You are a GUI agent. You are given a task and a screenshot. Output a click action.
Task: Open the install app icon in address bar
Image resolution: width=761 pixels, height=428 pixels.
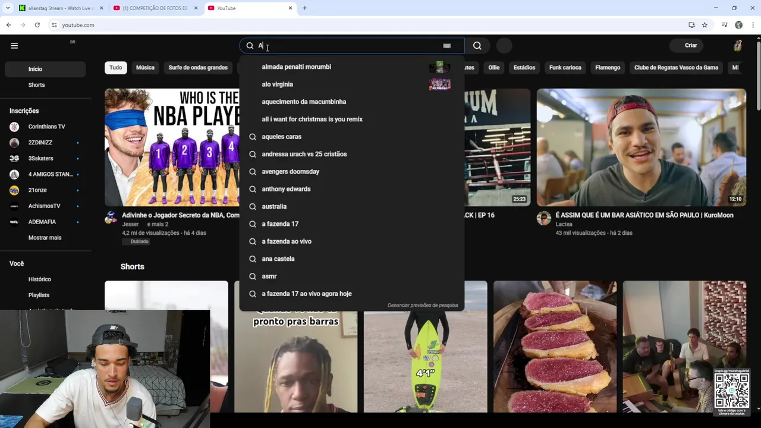pyautogui.click(x=691, y=25)
